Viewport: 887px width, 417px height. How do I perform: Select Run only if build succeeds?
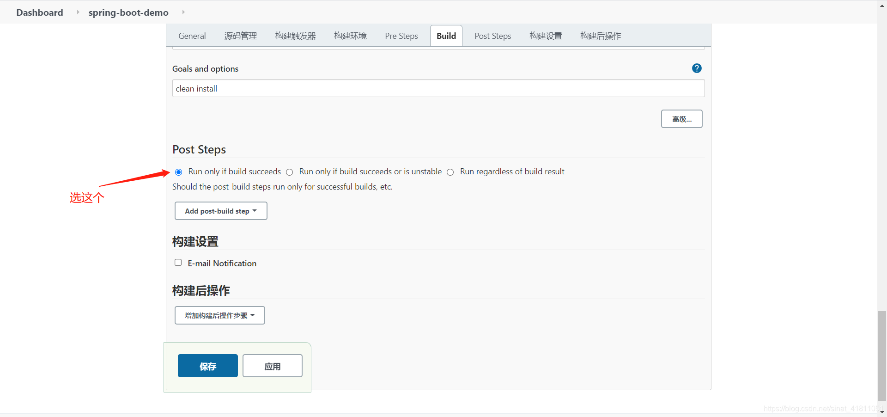[179, 172]
